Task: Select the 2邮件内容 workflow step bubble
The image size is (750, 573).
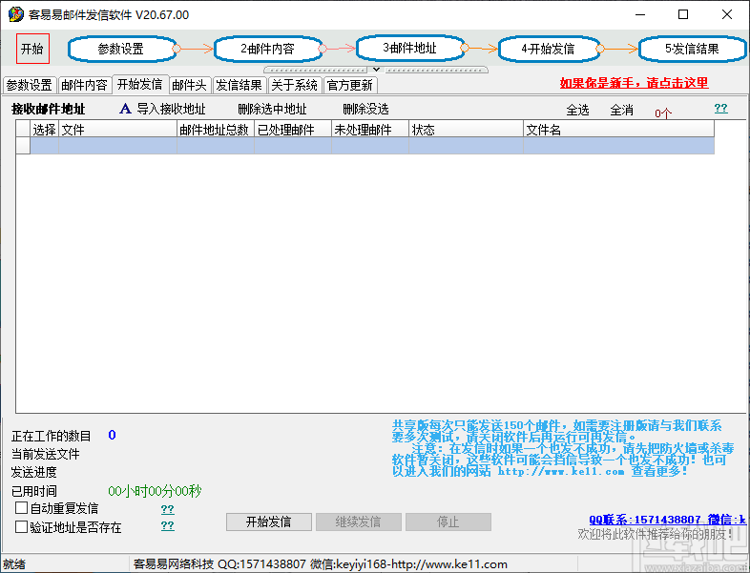Action: [267, 49]
